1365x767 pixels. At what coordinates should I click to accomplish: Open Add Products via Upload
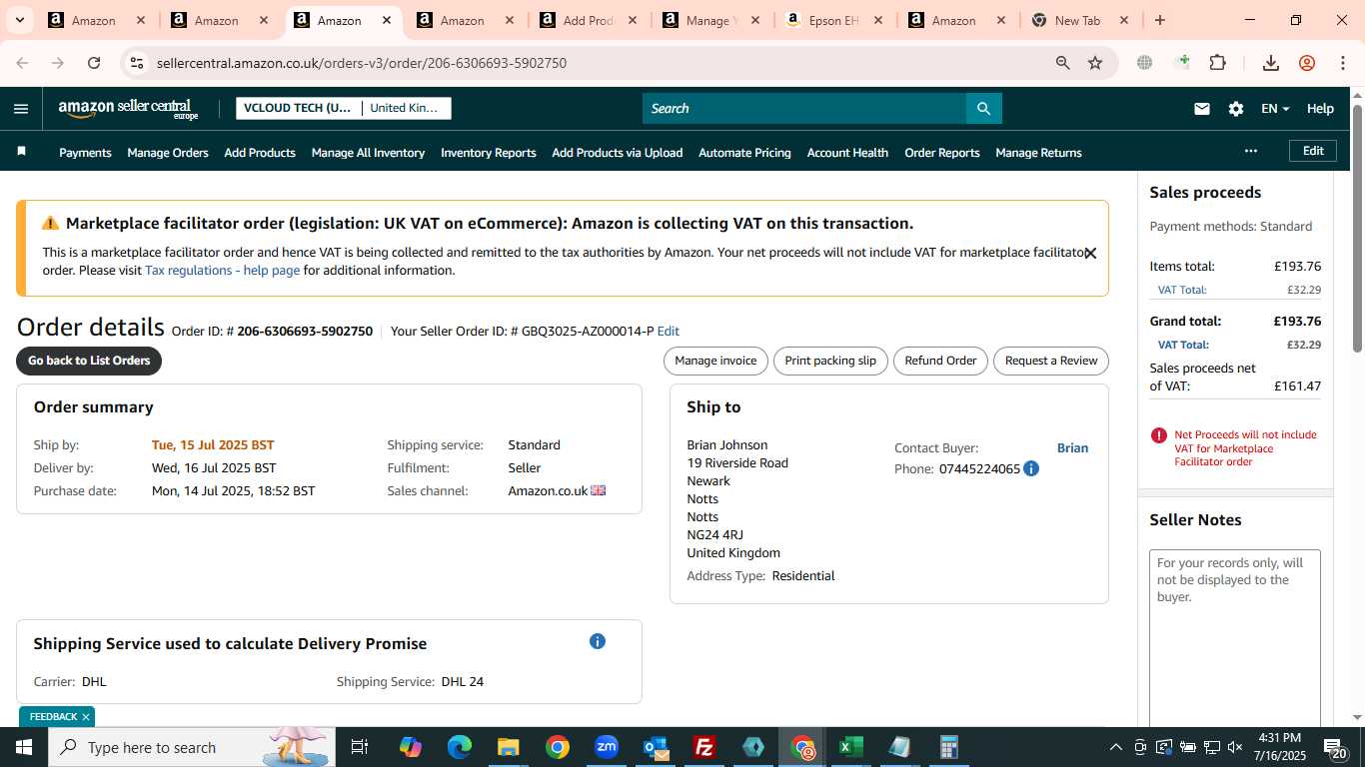point(618,153)
